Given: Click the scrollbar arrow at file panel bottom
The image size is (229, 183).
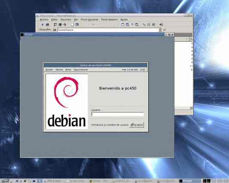Looking at the screenshot, I should click(191, 108).
